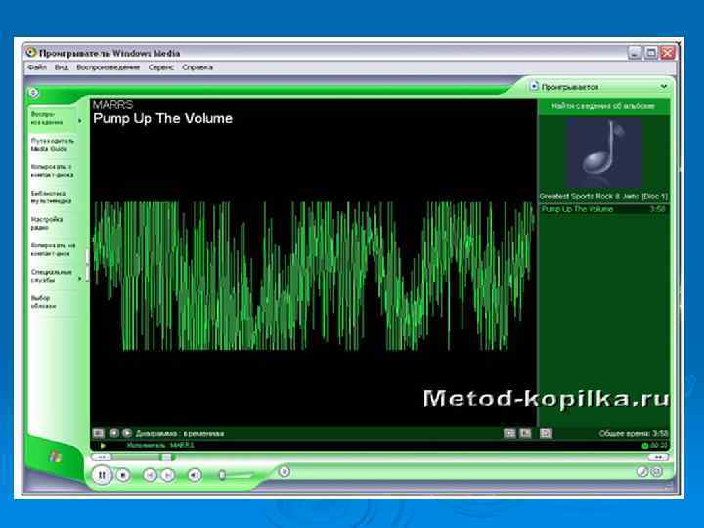Click the MARRS artist title in the video area

(x=113, y=105)
